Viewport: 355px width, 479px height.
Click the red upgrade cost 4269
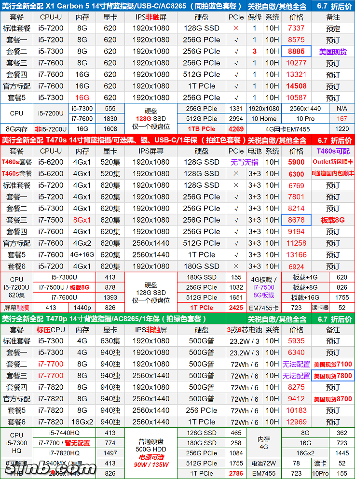[x=236, y=129]
